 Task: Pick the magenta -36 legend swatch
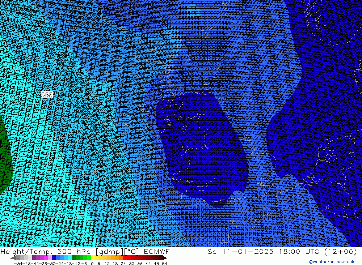coord(46,258)
